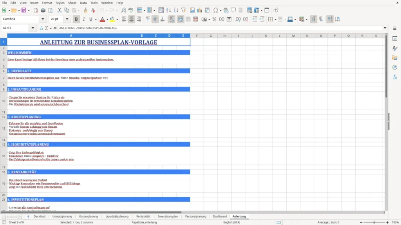401x225 pixels.
Task: Open the Open-file dropdown arrow
Action: tap(19, 11)
